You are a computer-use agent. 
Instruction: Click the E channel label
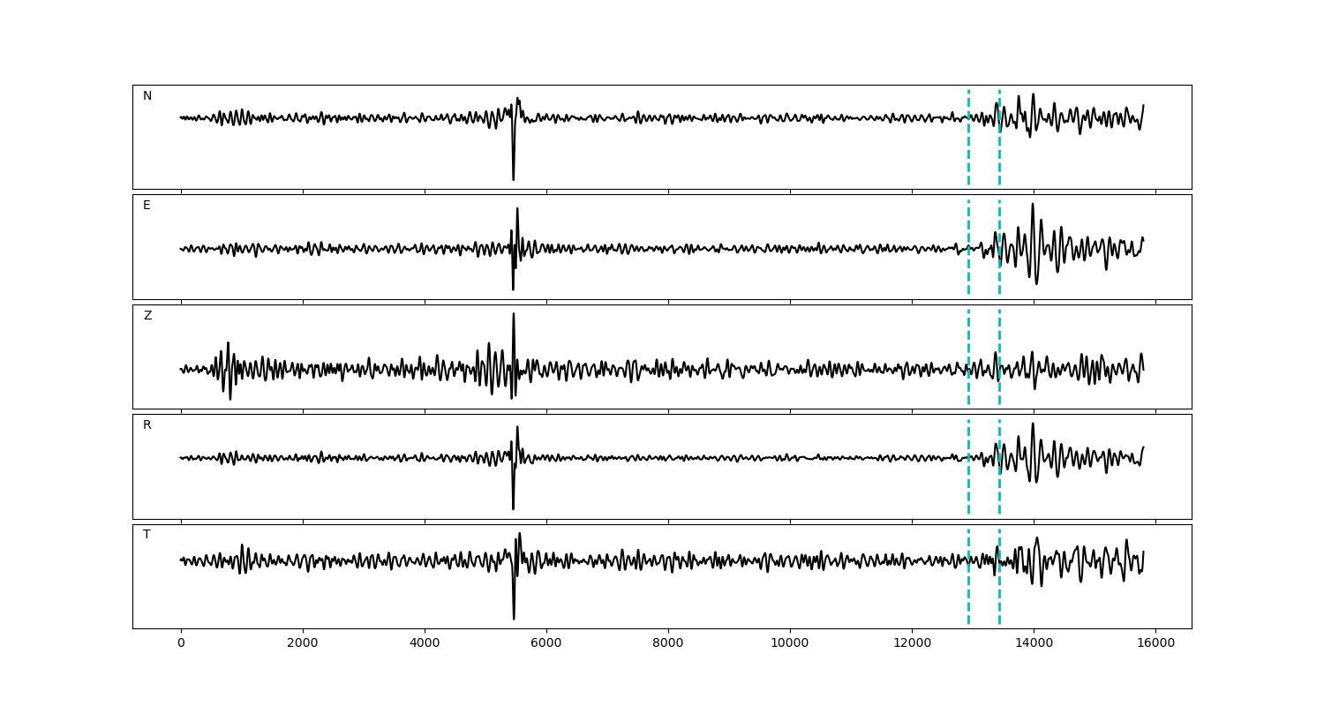[x=147, y=206]
